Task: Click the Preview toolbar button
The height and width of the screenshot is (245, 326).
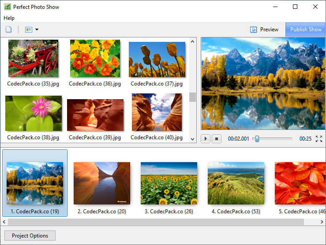Action: coord(264,30)
